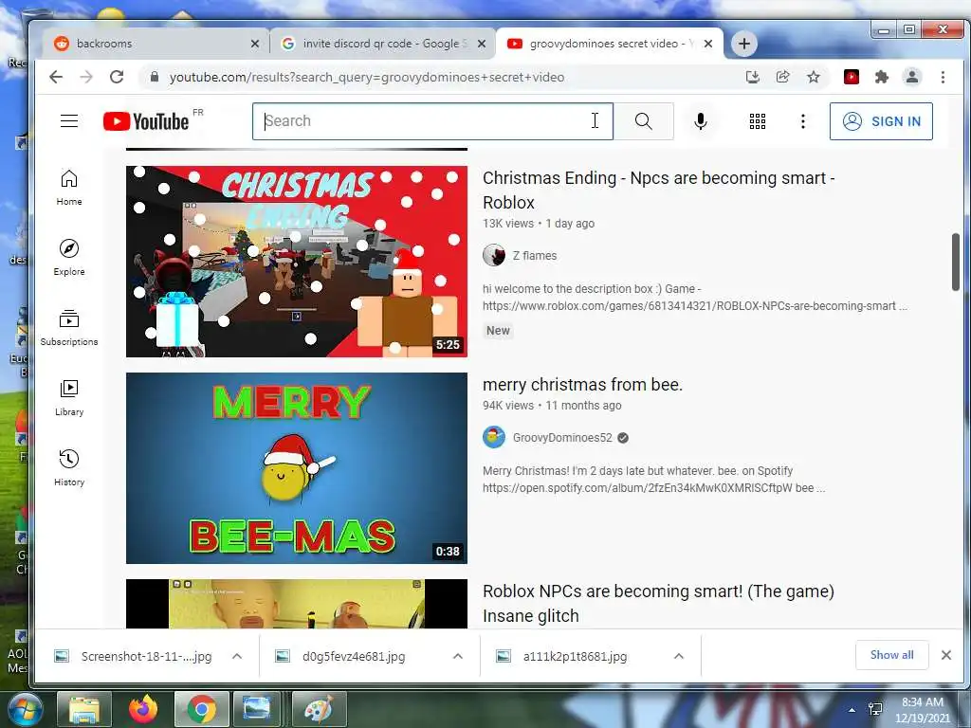
Task: Open the YouTube apps grid icon
Action: pyautogui.click(x=758, y=121)
